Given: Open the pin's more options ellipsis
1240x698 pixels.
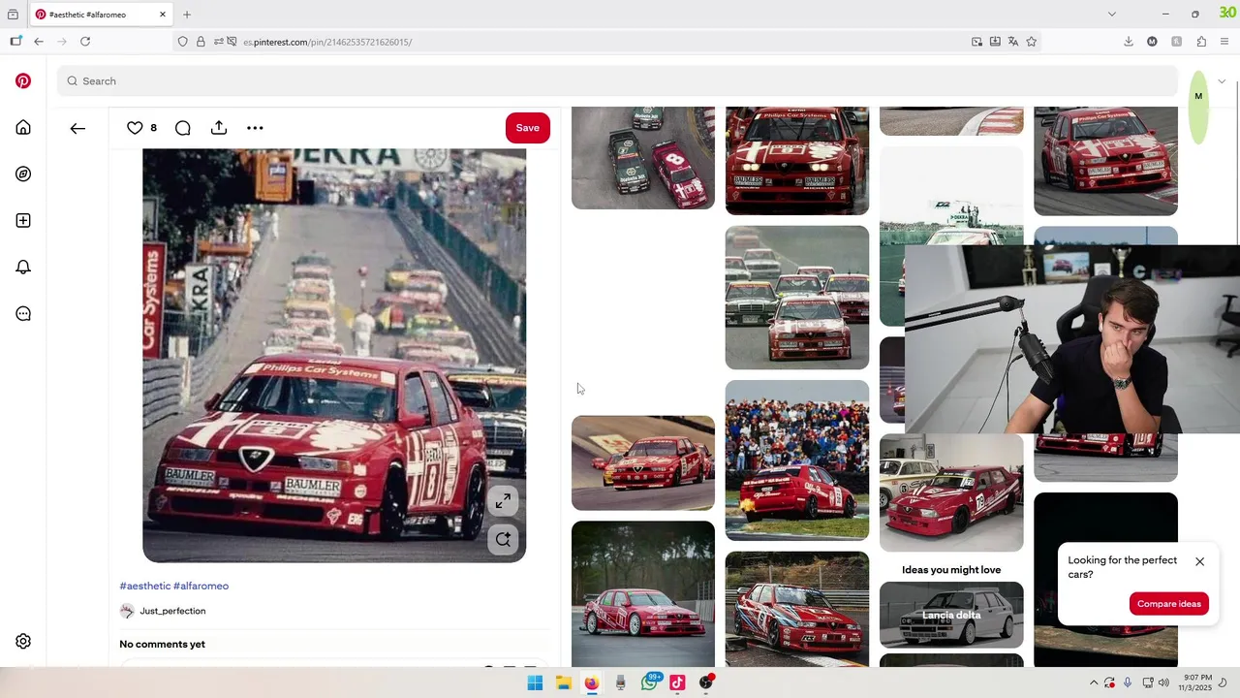Looking at the screenshot, I should tap(255, 128).
